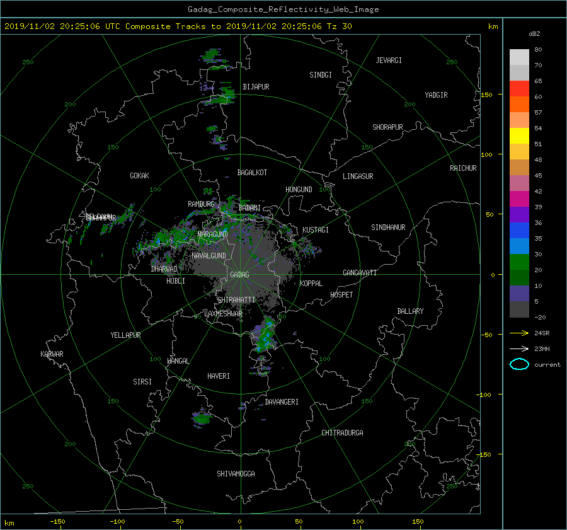This screenshot has height=530, width=567.
Task: Select the YELLAPUR label
Action: click(x=125, y=335)
